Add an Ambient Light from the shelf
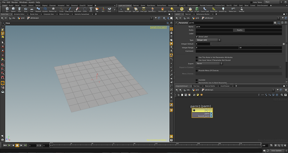 [223, 9]
